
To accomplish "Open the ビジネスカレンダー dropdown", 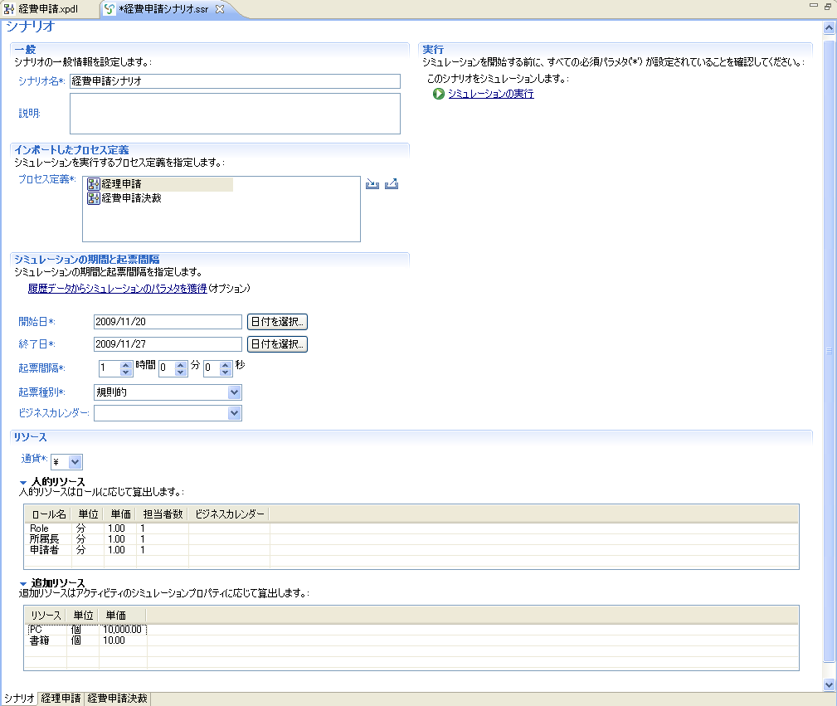I will 234,413.
